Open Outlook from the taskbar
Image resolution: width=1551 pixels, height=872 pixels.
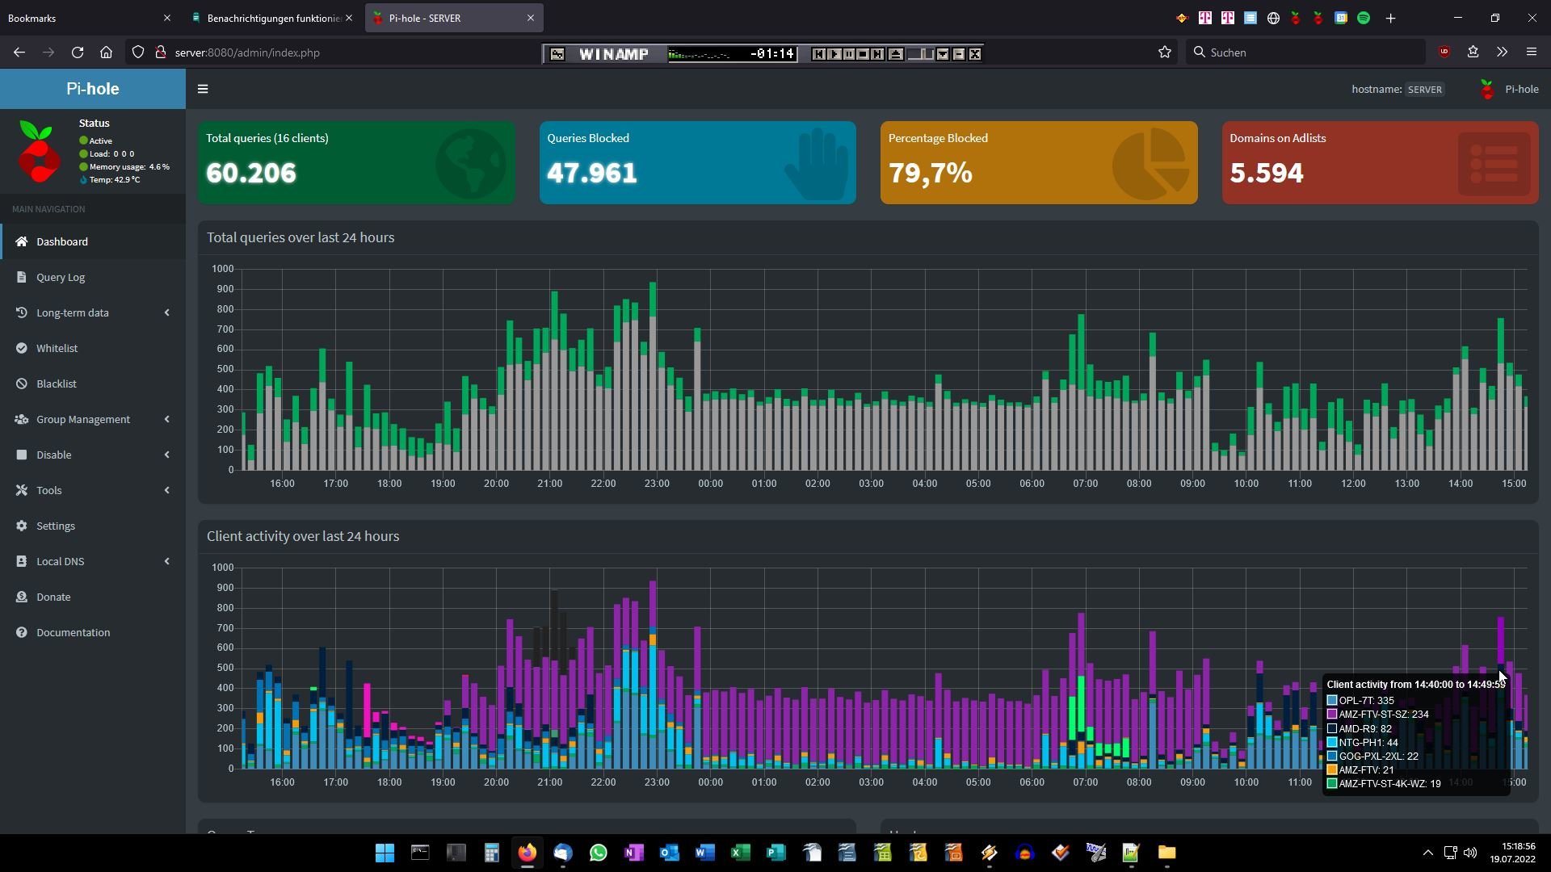click(670, 853)
